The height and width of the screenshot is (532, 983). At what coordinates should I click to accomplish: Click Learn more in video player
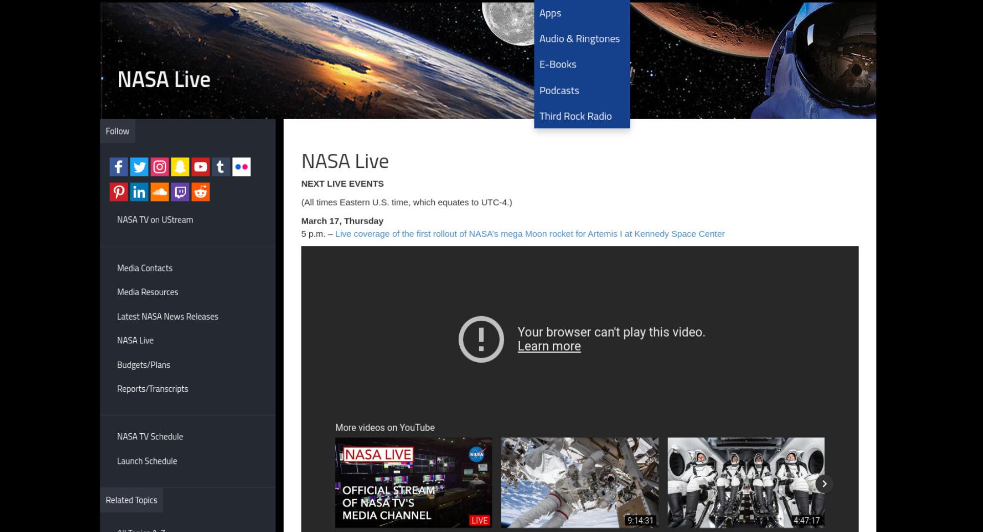(x=549, y=346)
